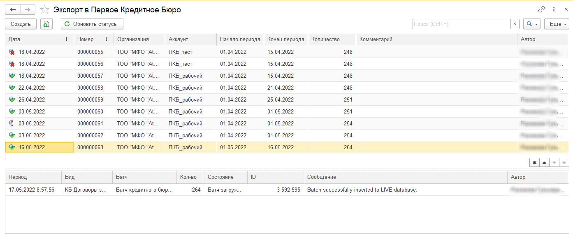Move one row down with the arrow
The width and height of the screenshot is (573, 236).
click(x=554, y=162)
